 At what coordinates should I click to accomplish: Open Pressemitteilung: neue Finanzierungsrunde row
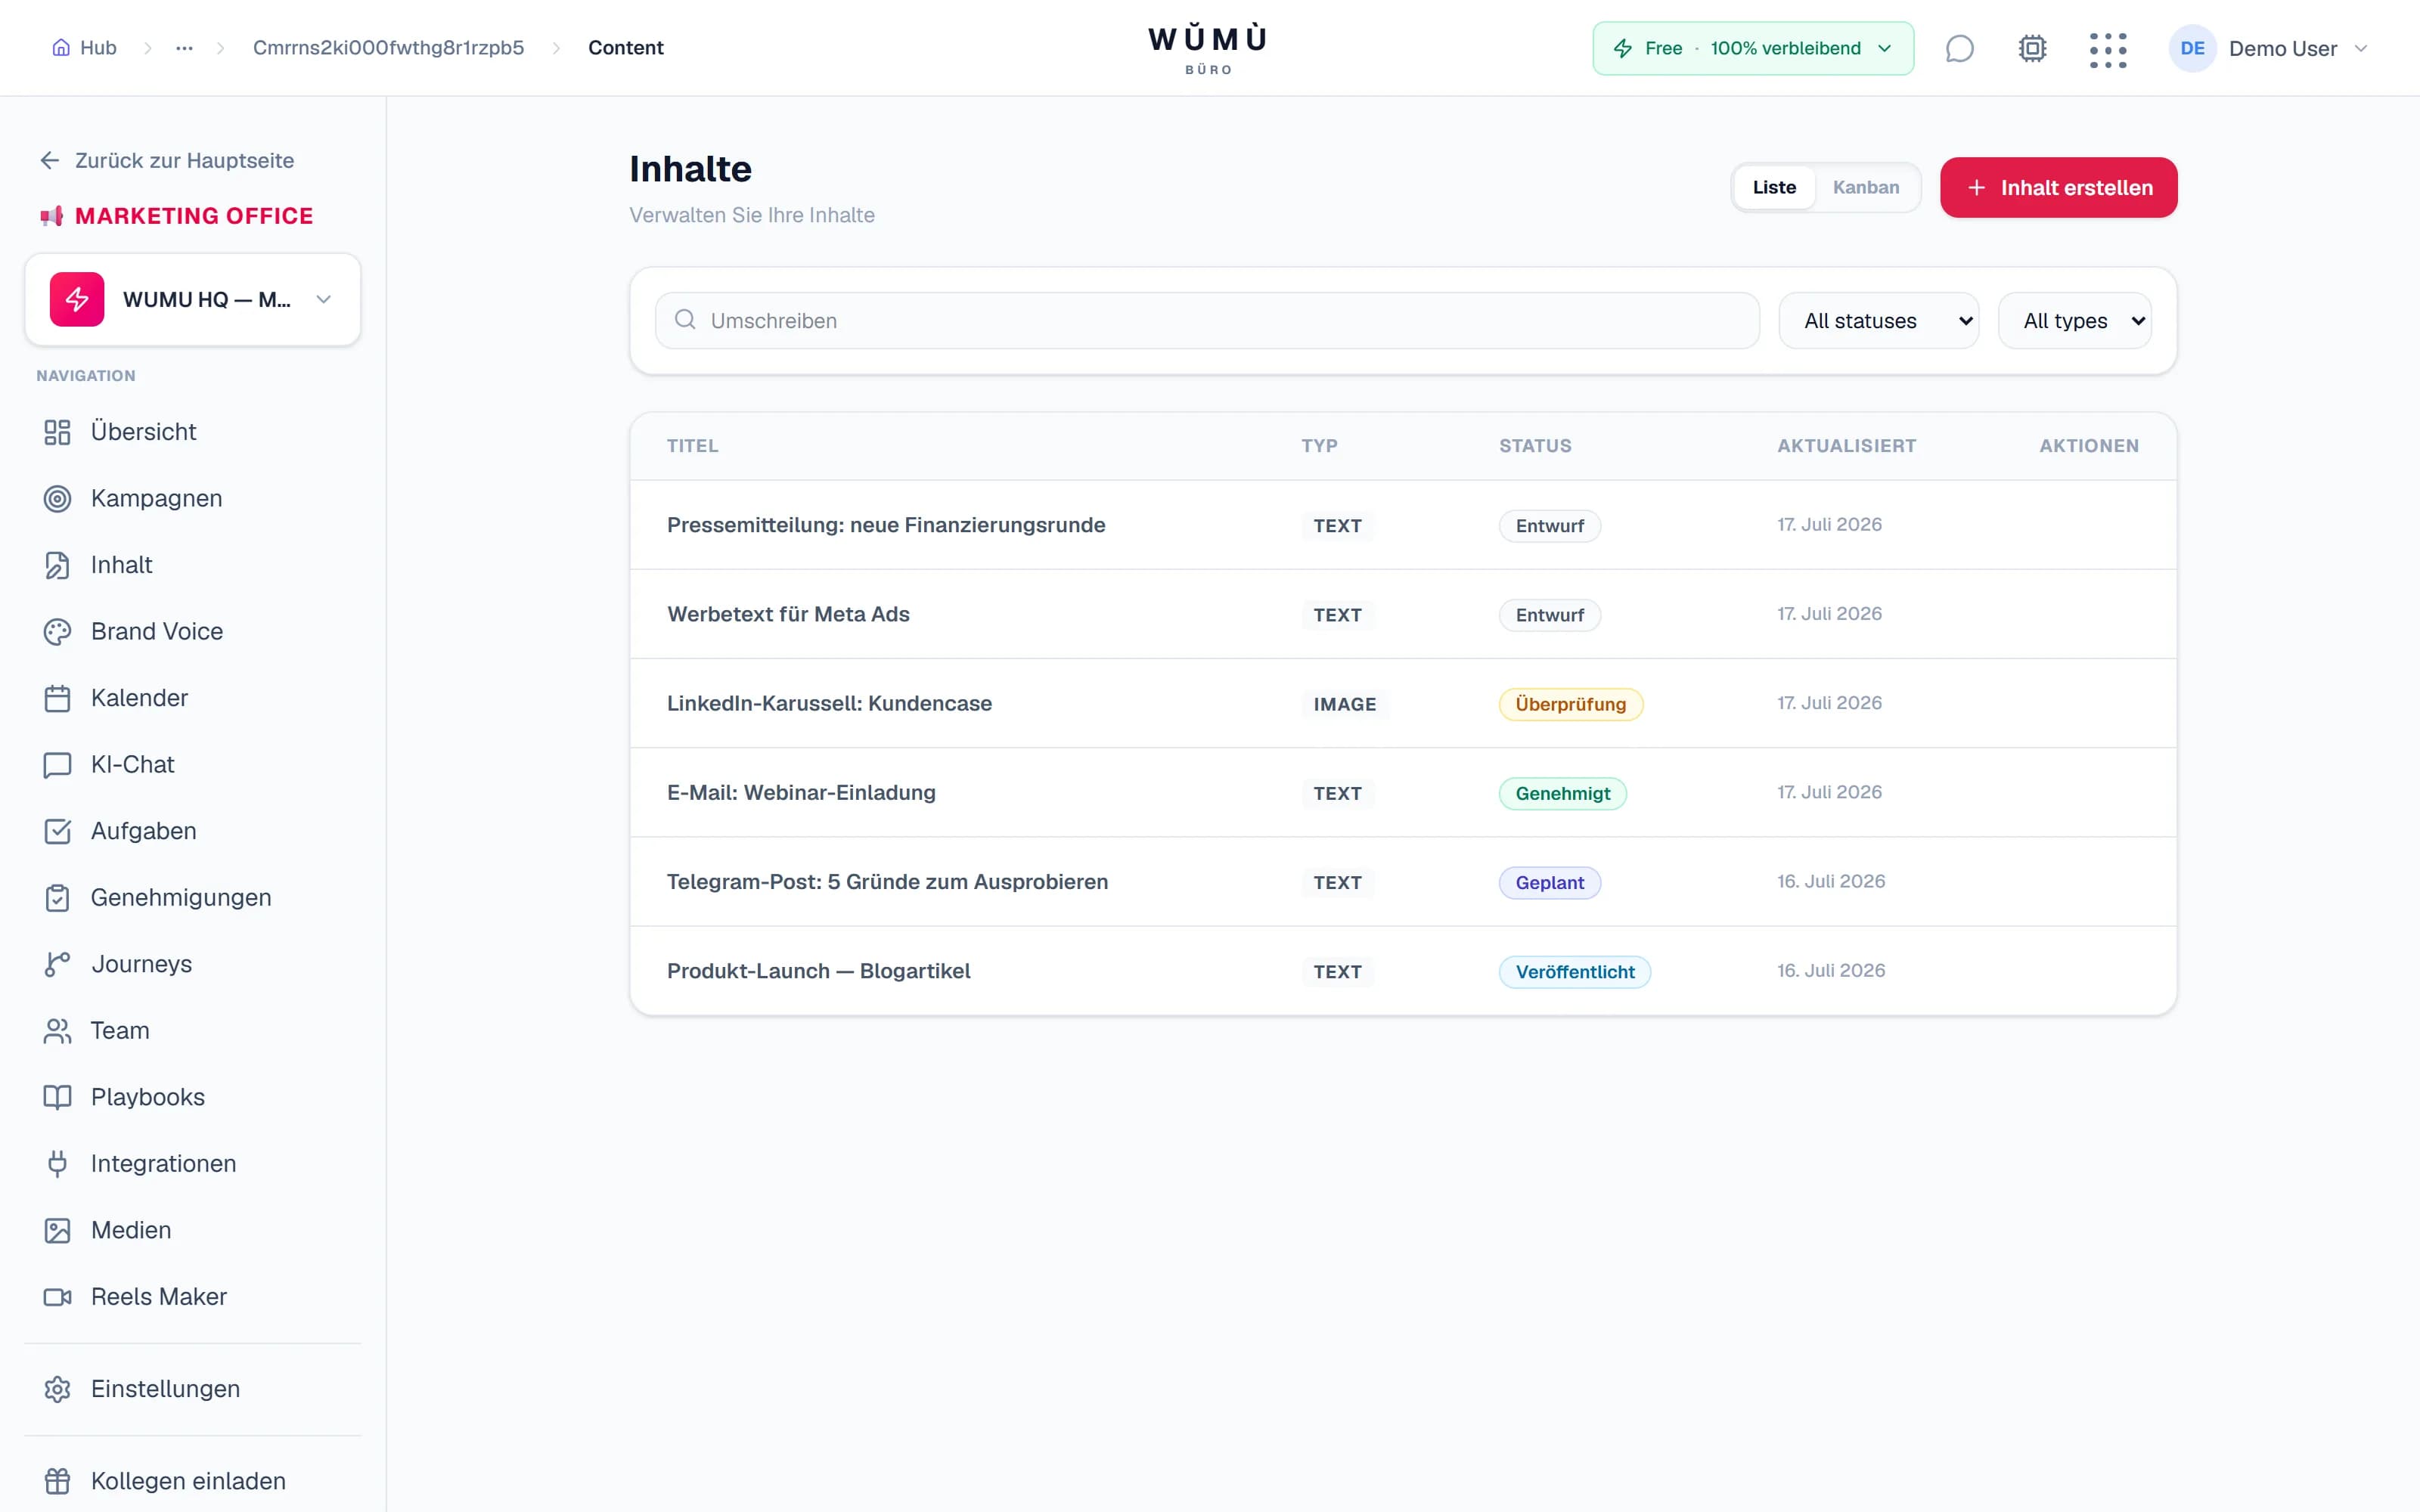(1403, 525)
